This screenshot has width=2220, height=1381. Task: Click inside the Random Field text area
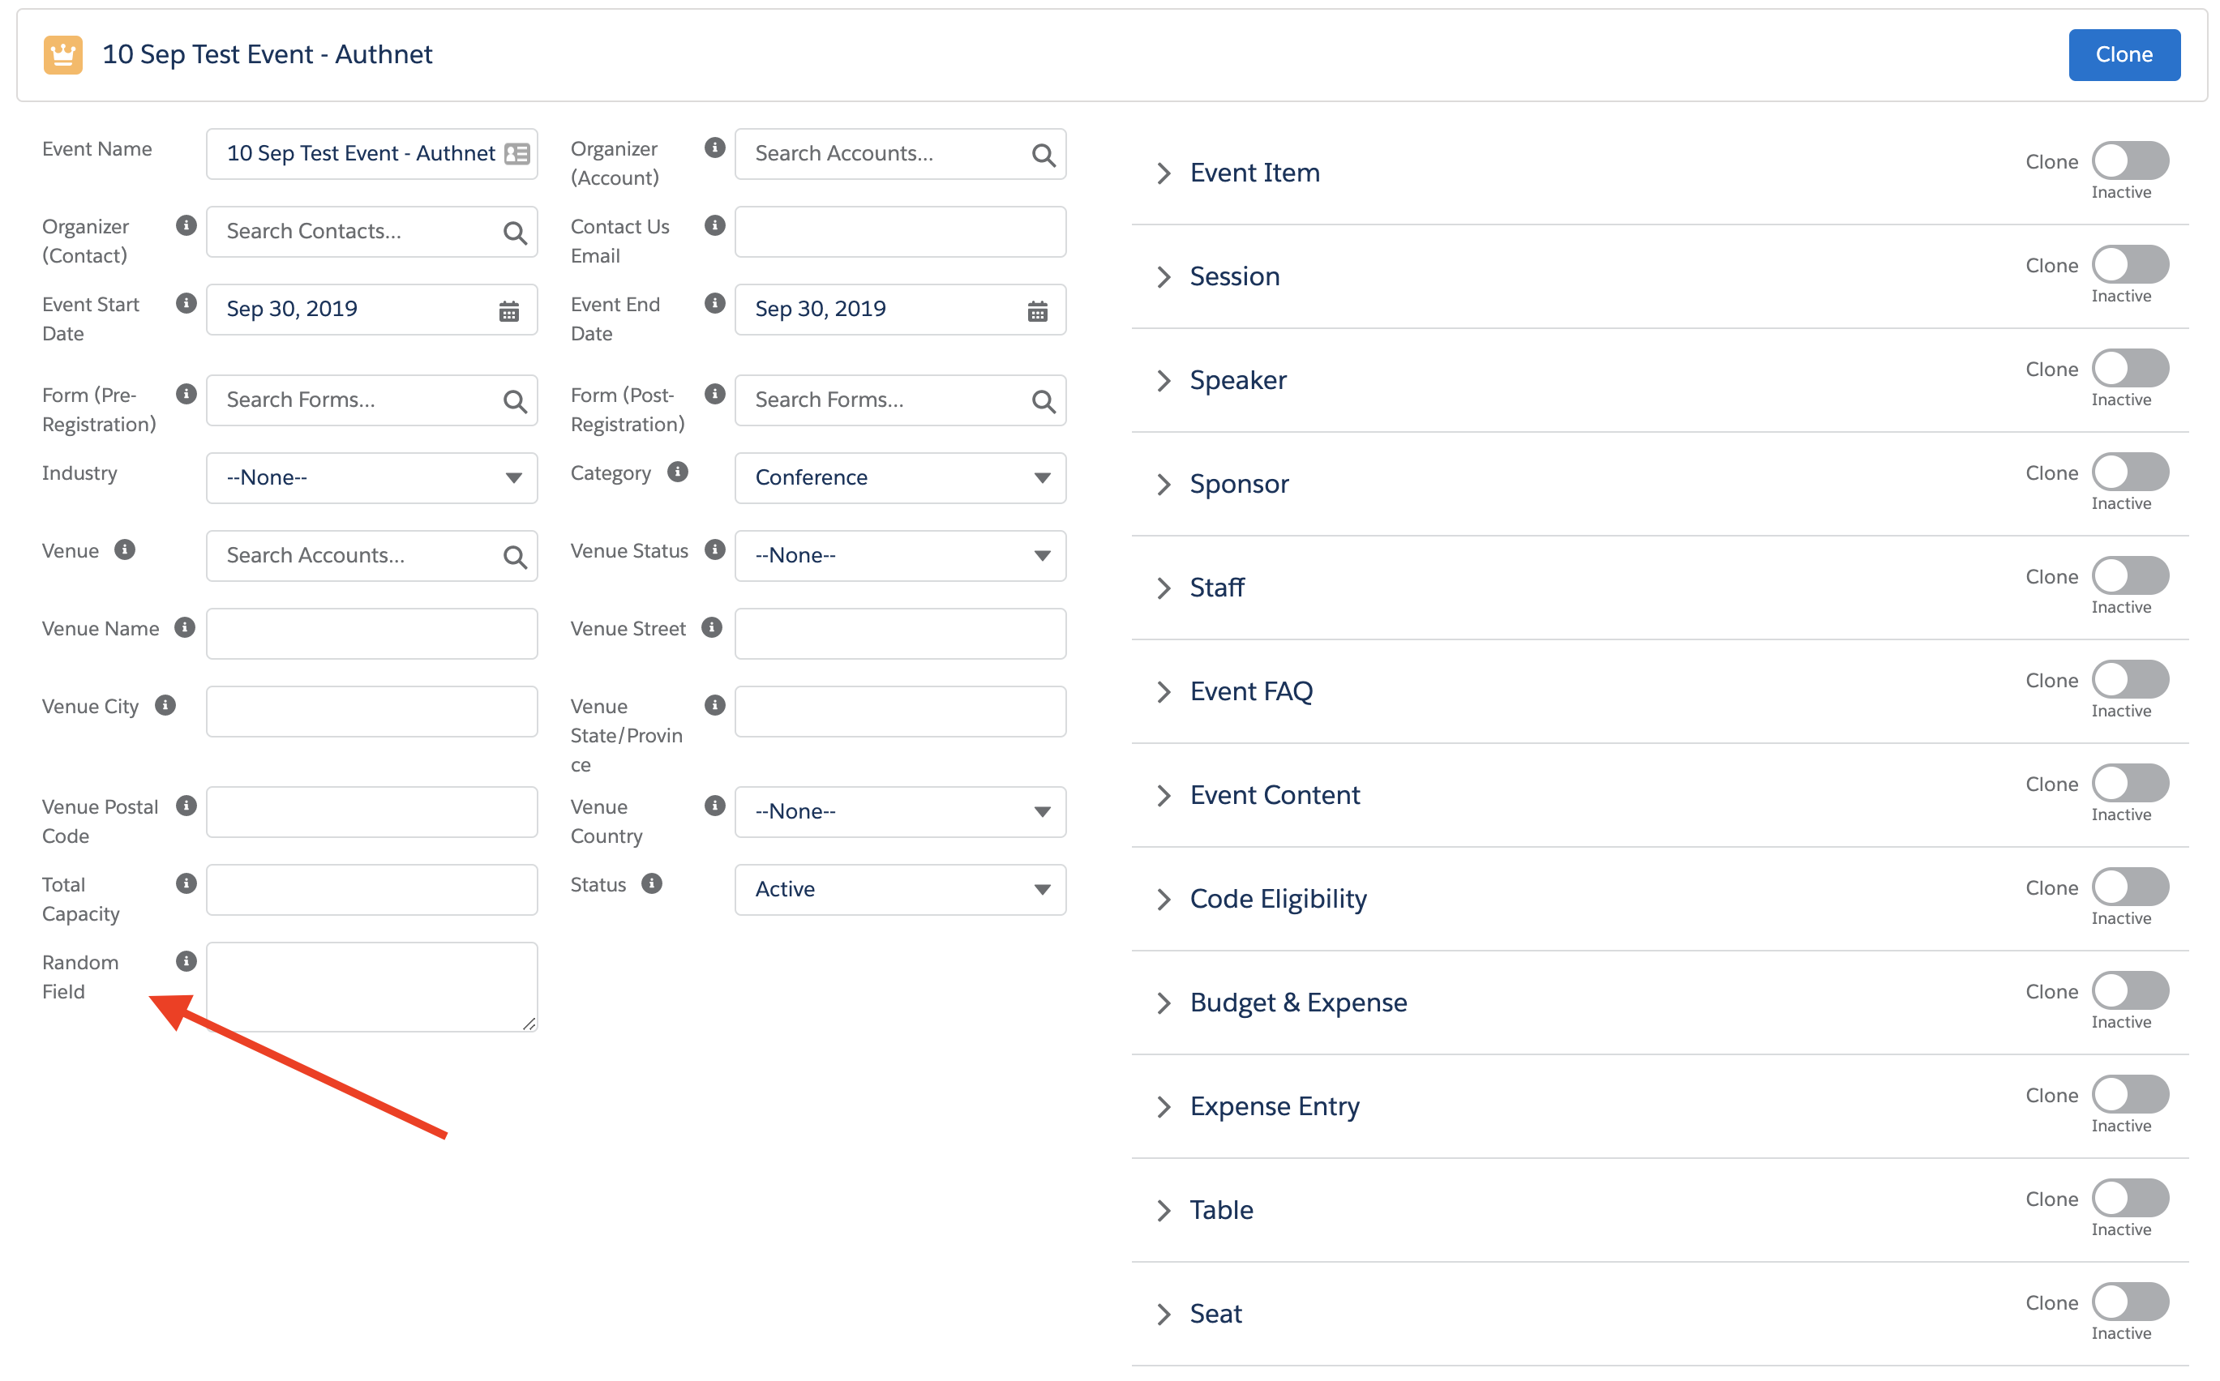(x=372, y=986)
